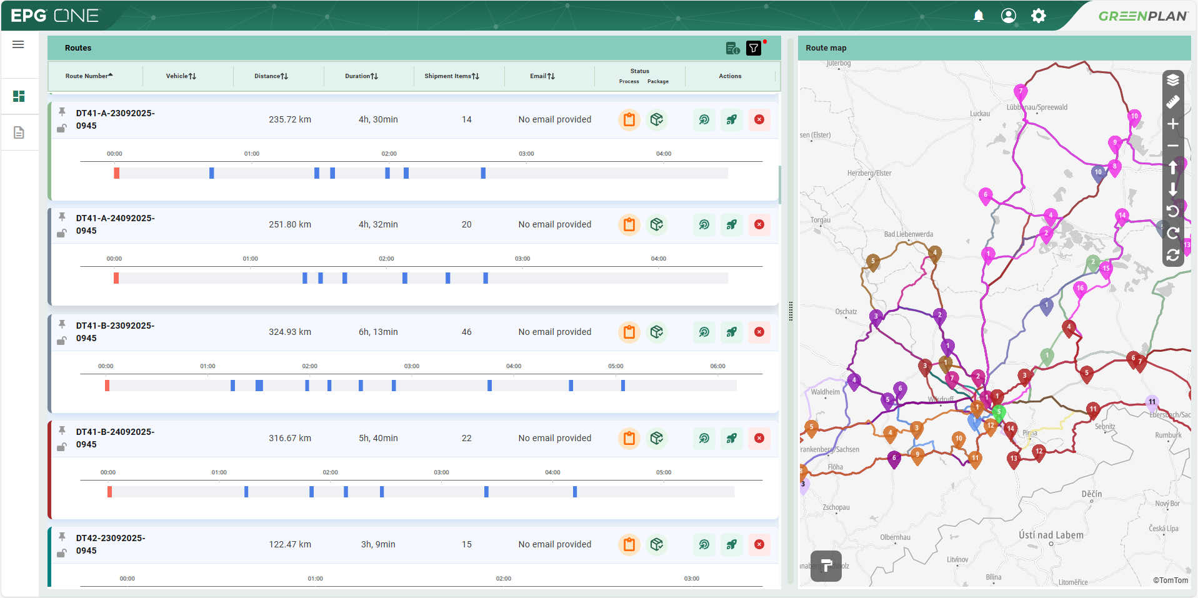
Task: Activate the measure distance tool on the map
Action: (x=1174, y=101)
